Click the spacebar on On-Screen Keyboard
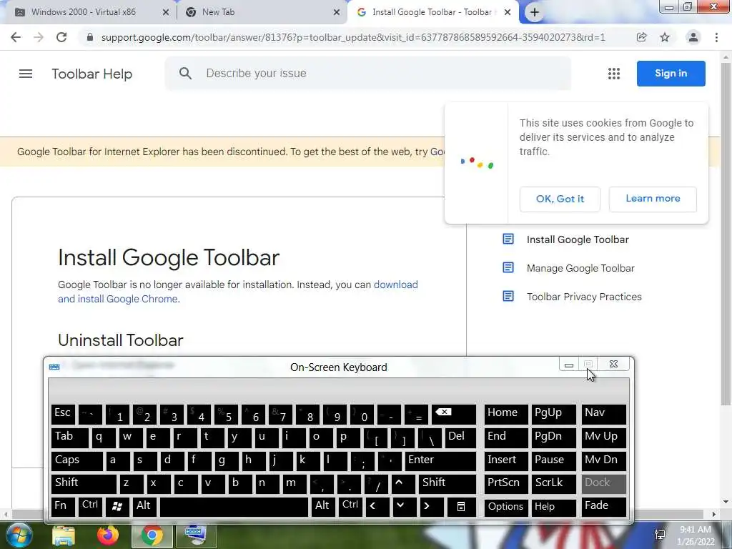 (x=234, y=507)
